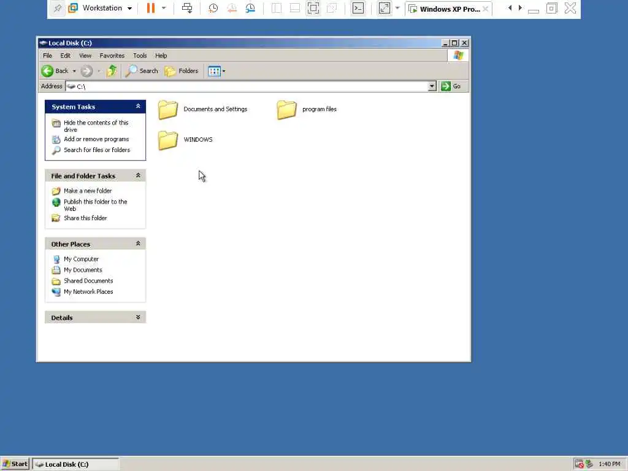Open My Computer link
Screen dimensions: 628x471
pyautogui.click(x=81, y=259)
